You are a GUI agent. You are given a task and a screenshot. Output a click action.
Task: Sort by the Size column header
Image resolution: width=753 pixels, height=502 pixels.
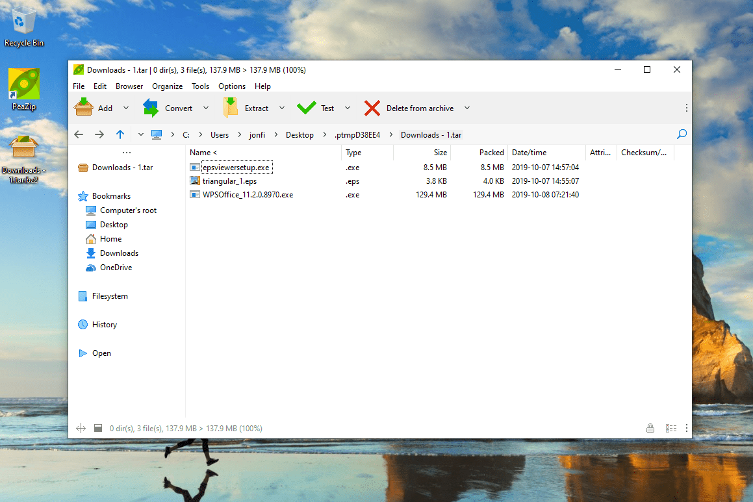pyautogui.click(x=422, y=153)
